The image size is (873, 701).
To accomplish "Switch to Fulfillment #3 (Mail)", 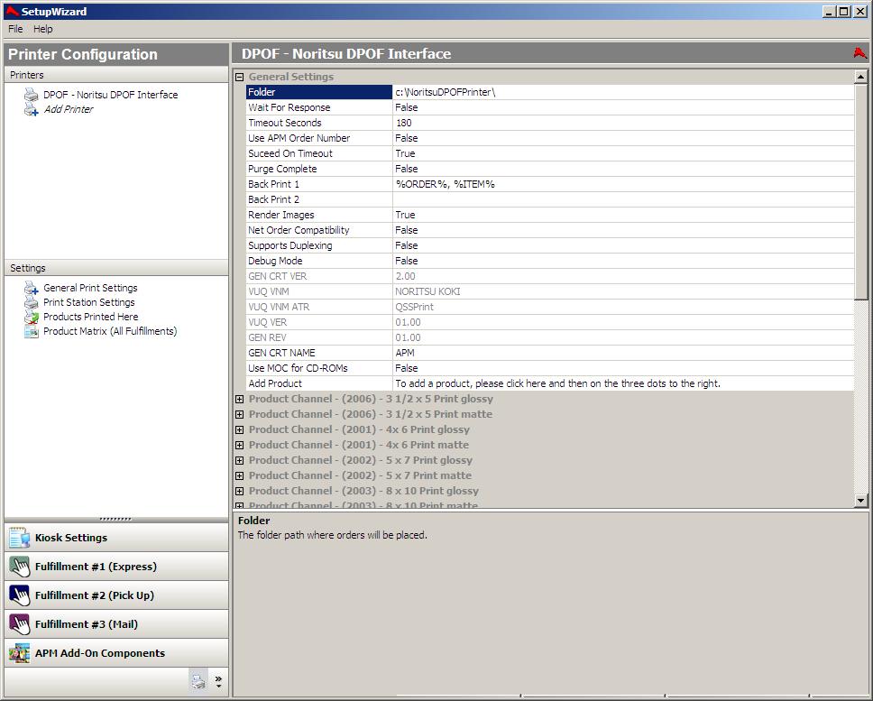I will click(116, 624).
